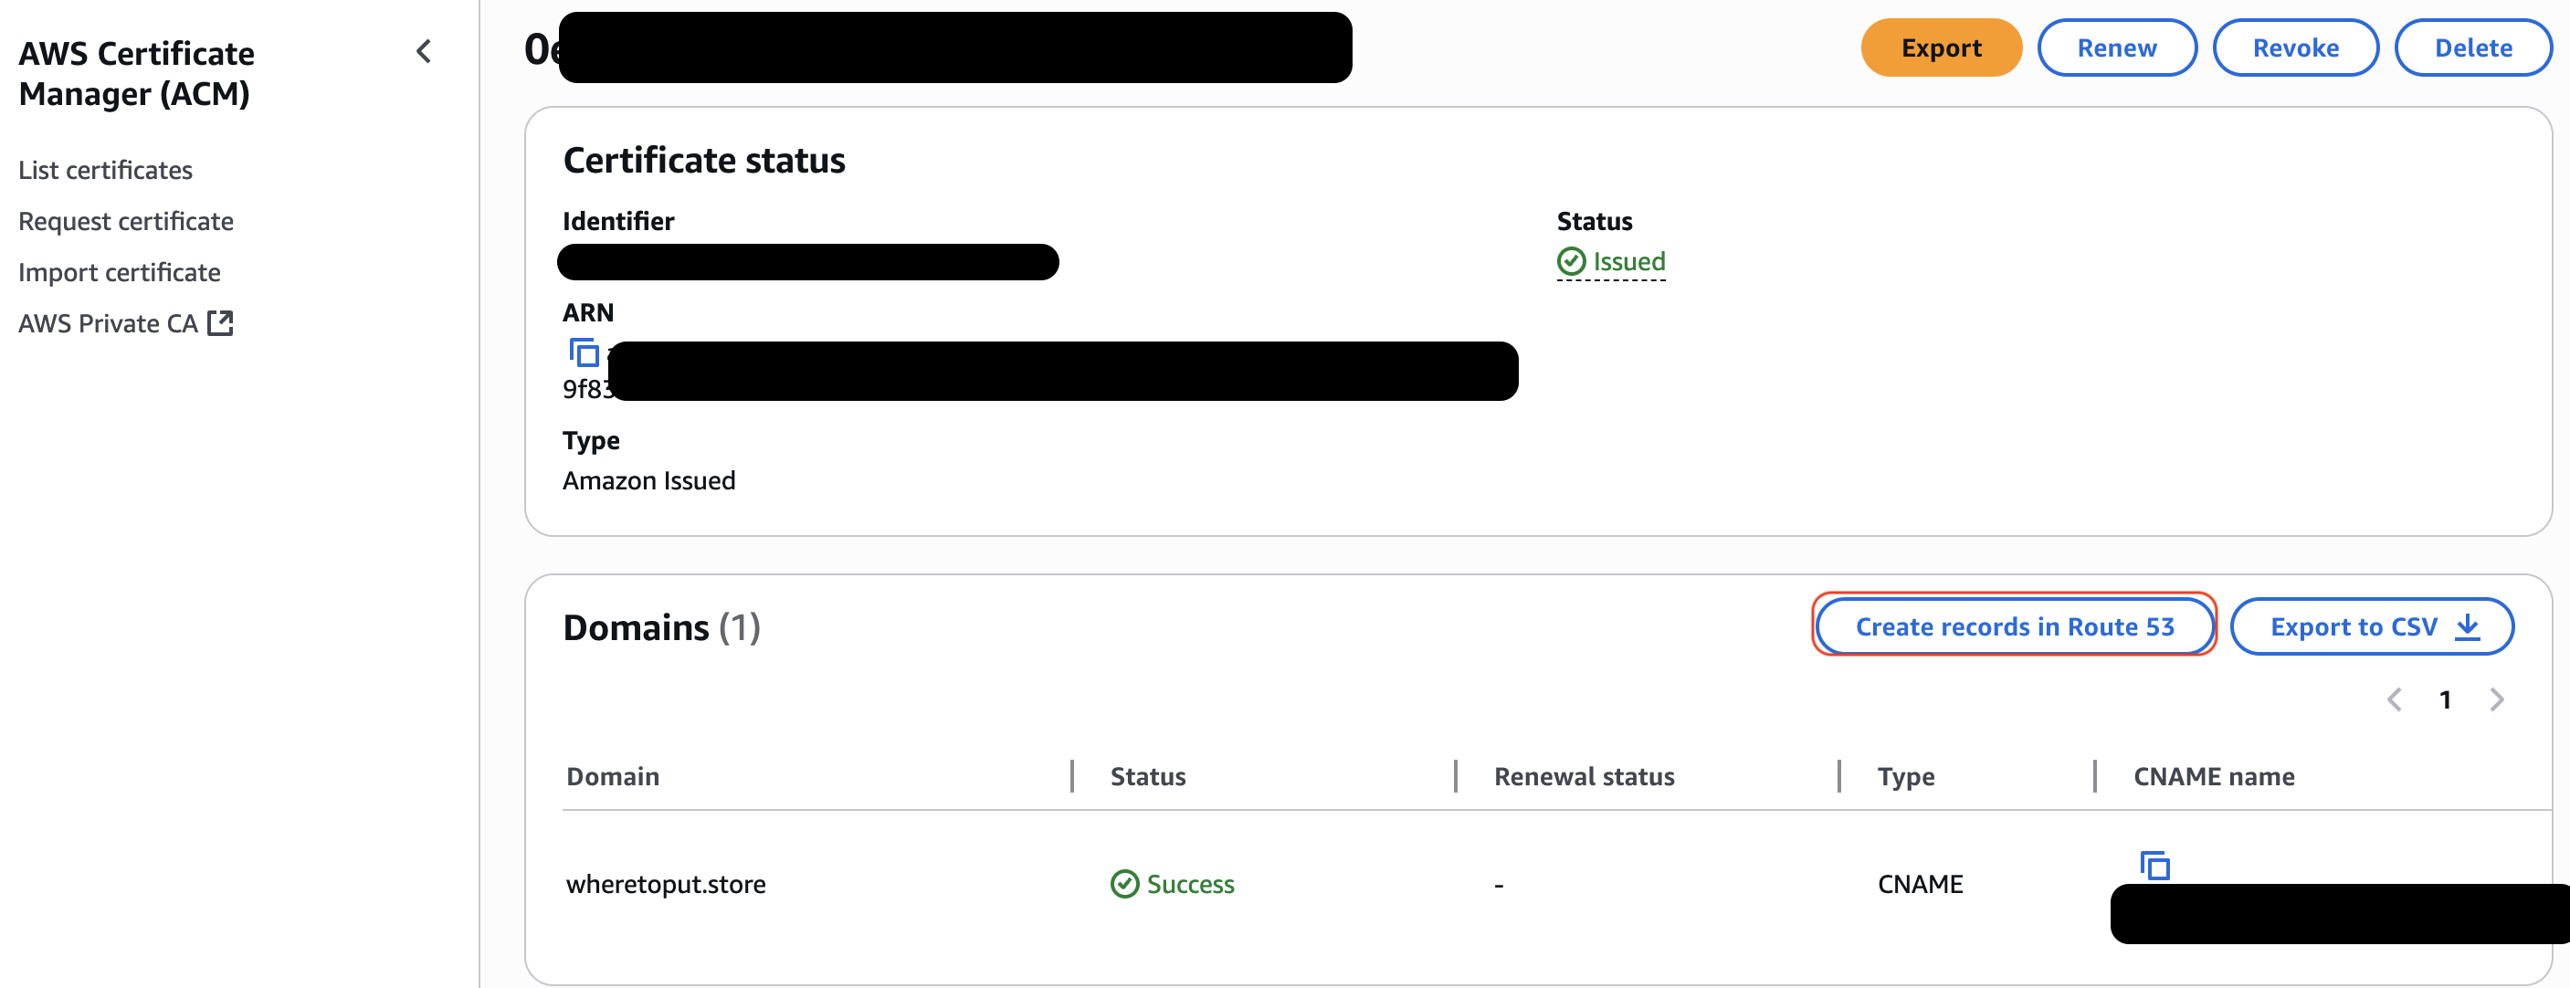Select Import certificate in sidebar

point(120,272)
